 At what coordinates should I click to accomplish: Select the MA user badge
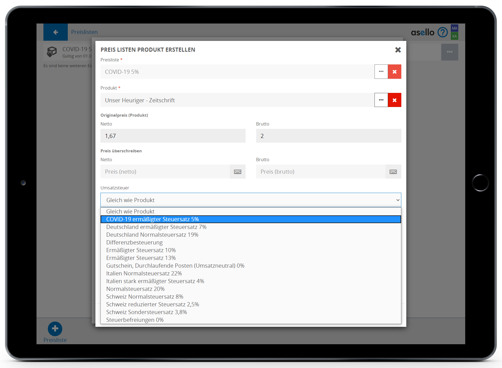[454, 28]
